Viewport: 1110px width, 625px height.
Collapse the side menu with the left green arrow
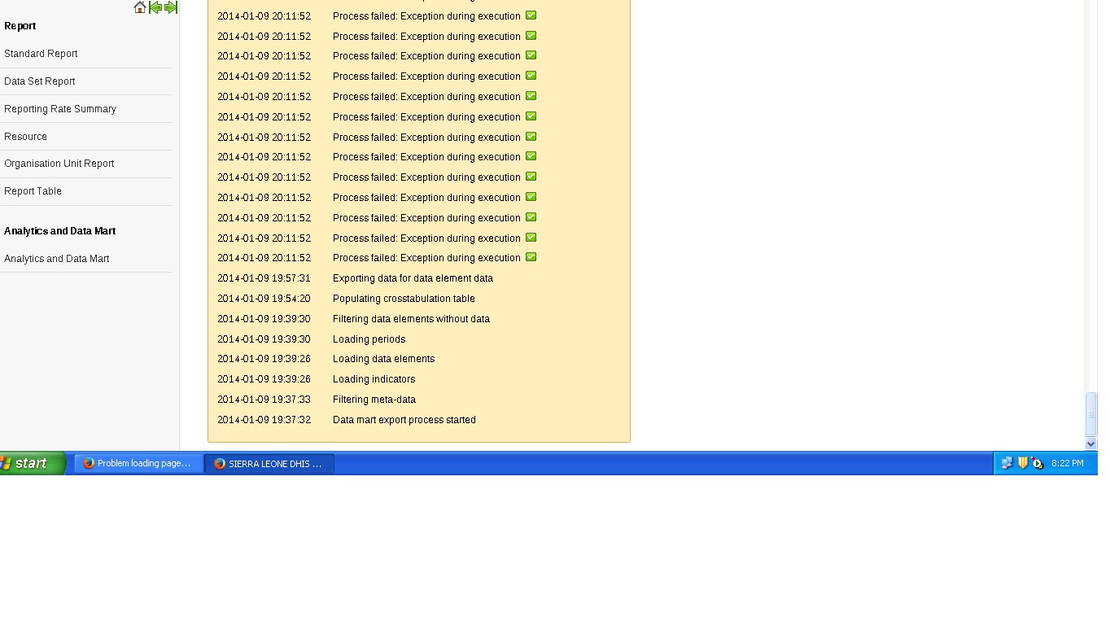(x=155, y=7)
